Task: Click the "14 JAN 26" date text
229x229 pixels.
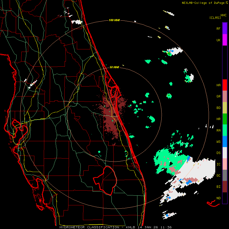Action: tap(148, 227)
